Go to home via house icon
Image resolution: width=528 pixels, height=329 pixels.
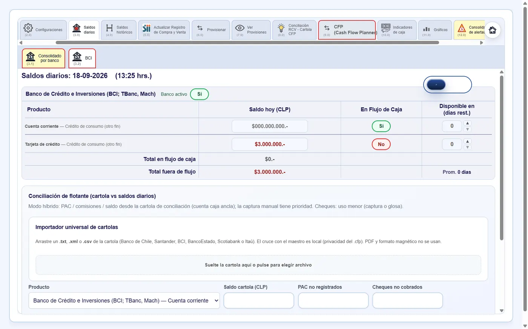coord(493,30)
